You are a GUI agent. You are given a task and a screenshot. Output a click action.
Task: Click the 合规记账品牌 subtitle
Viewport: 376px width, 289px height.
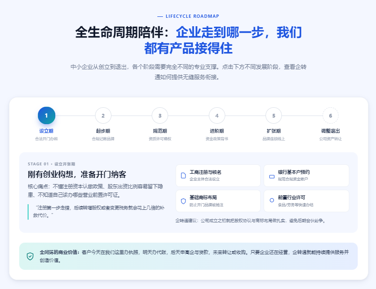click(103, 139)
